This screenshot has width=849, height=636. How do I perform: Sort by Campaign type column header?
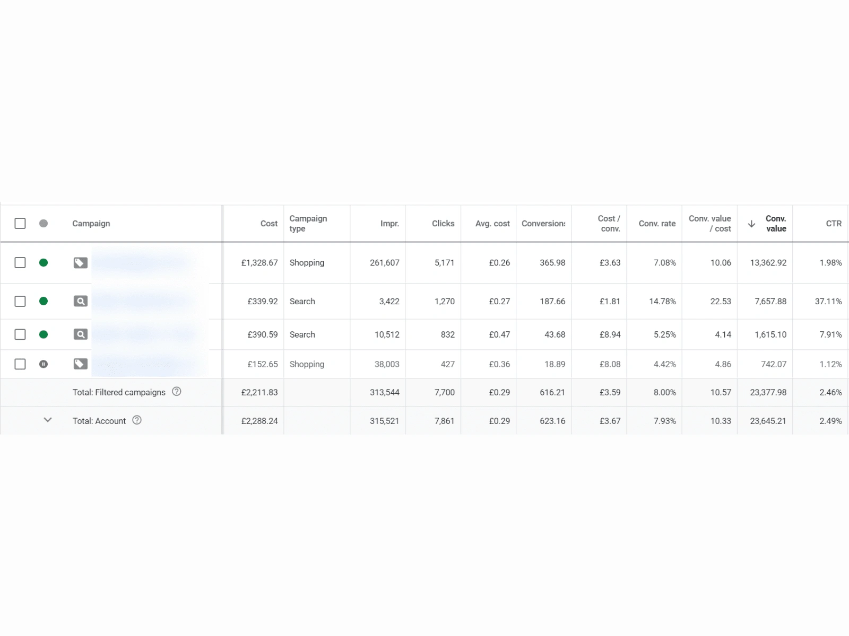pos(308,224)
